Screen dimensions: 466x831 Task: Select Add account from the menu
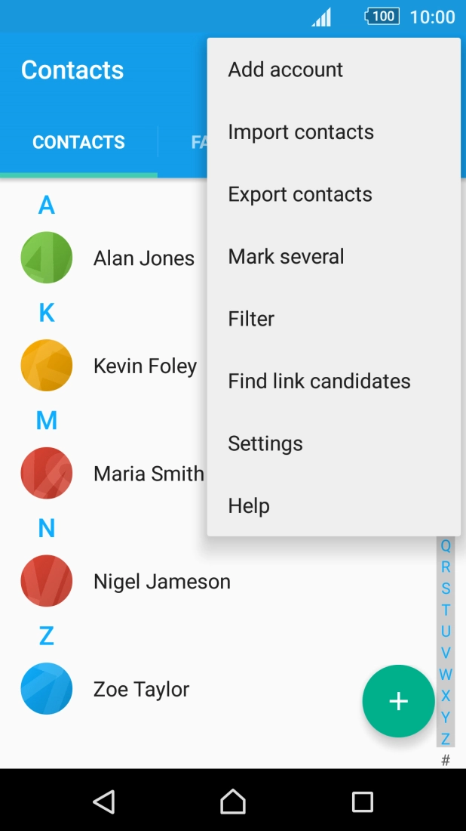(284, 69)
